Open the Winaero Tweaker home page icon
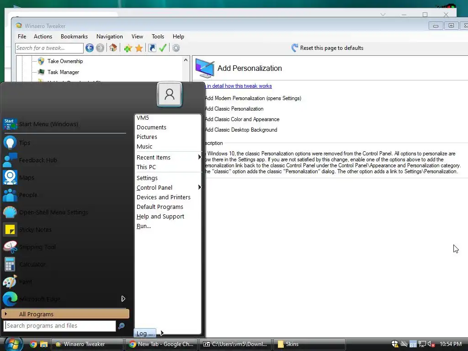Image resolution: width=468 pixels, height=351 pixels. [113, 48]
